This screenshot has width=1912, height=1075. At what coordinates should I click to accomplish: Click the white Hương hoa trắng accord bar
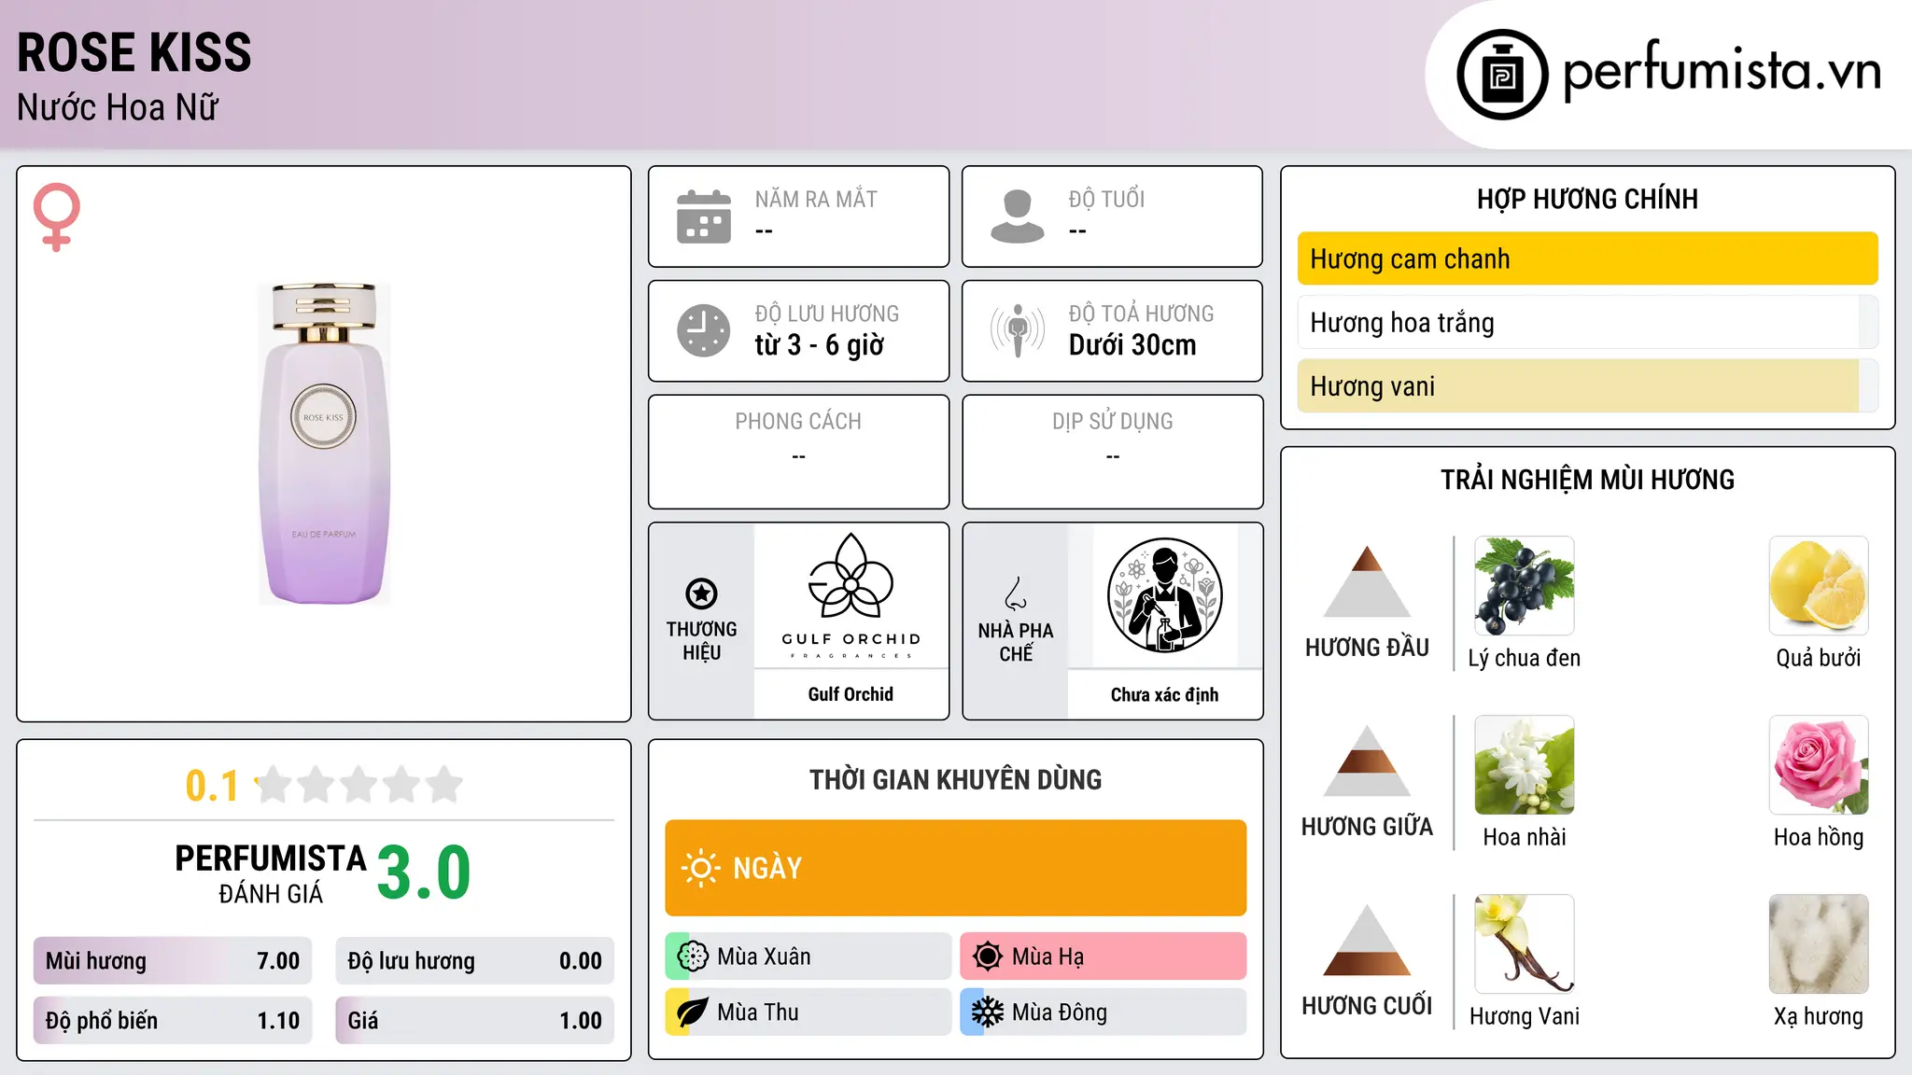[1588, 322]
